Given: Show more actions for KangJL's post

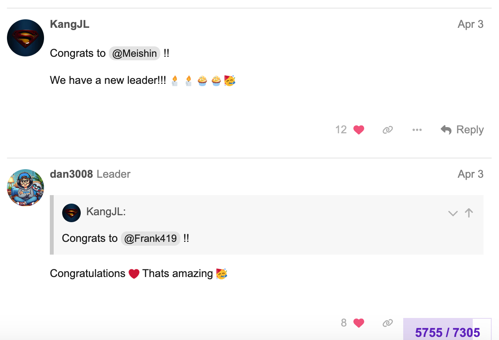Looking at the screenshot, I should (417, 130).
